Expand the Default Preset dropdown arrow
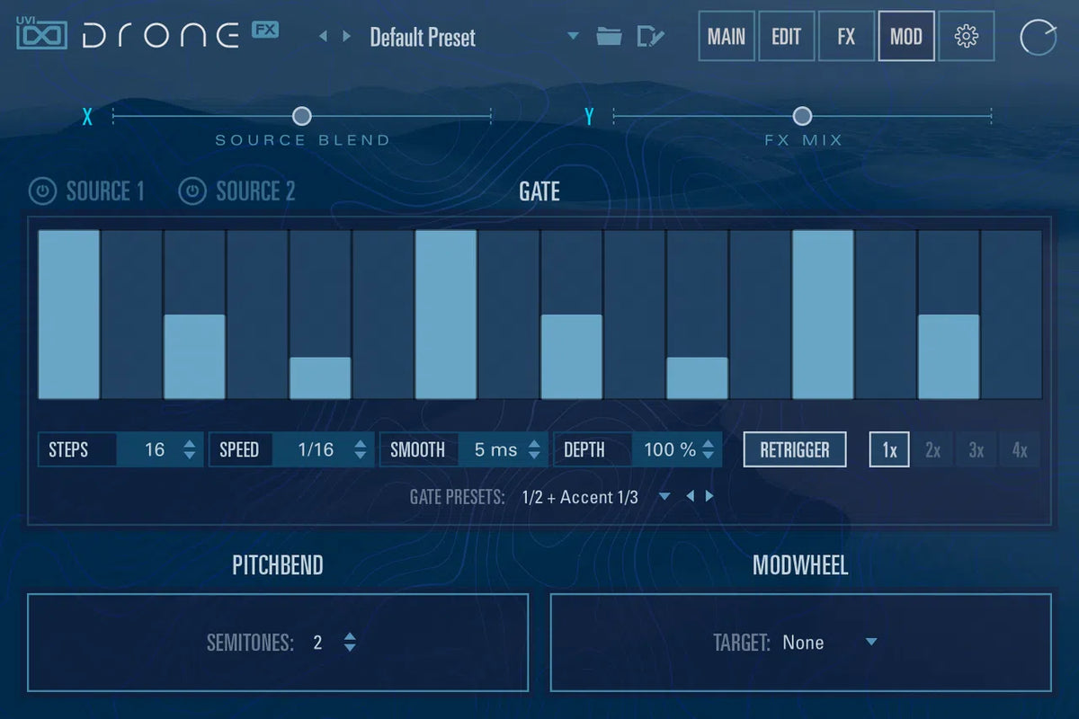Screen dimensions: 1079x719 pos(573,37)
